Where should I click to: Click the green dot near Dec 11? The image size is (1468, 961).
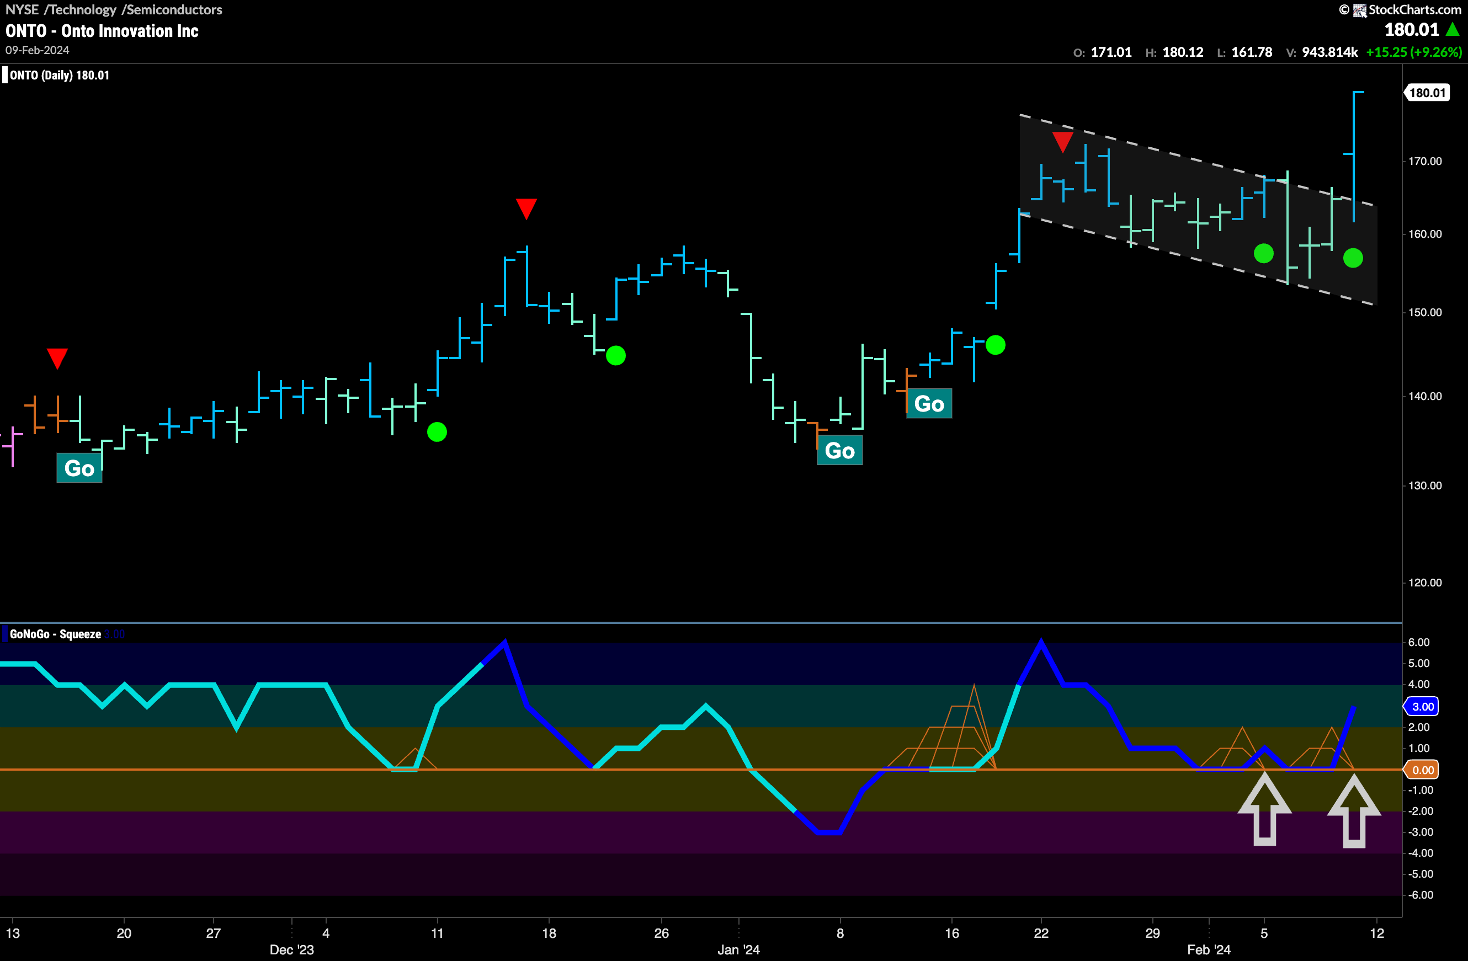coord(437,432)
